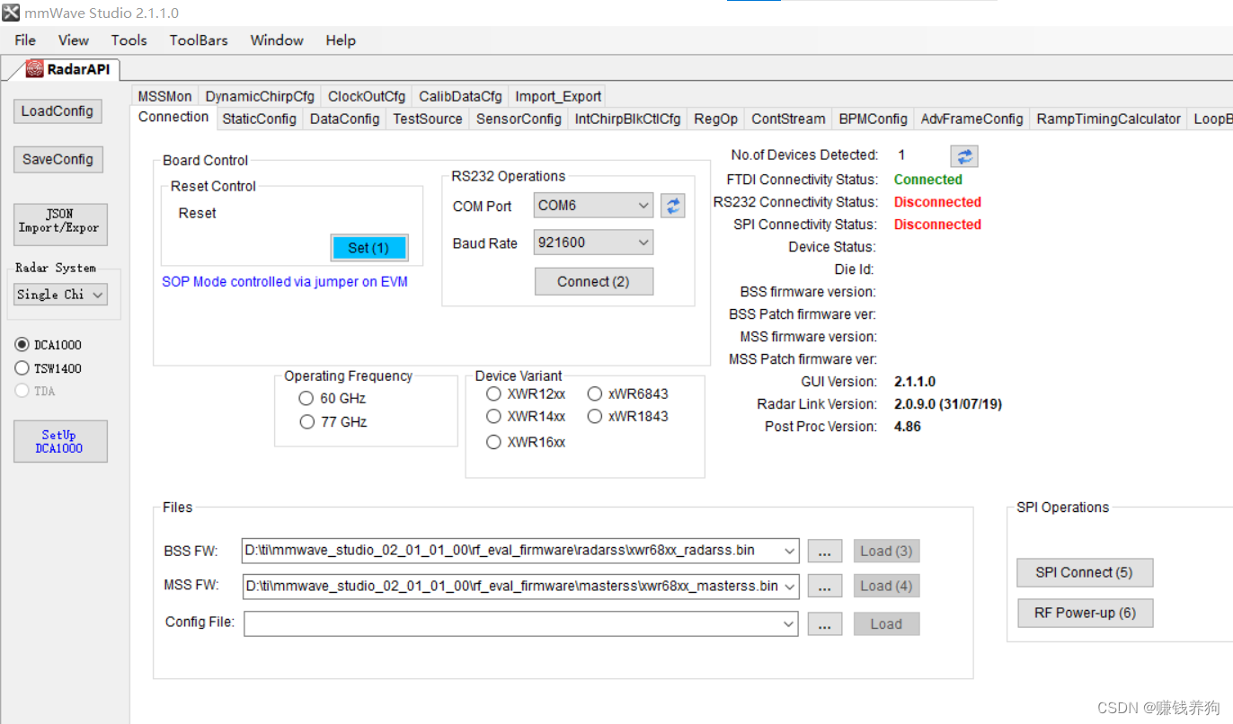
Task: Click the RadarAPI radar icon
Action: point(36,68)
